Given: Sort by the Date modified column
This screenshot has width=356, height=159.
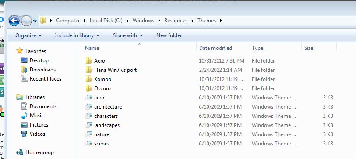Looking at the screenshot, I should [x=215, y=48].
